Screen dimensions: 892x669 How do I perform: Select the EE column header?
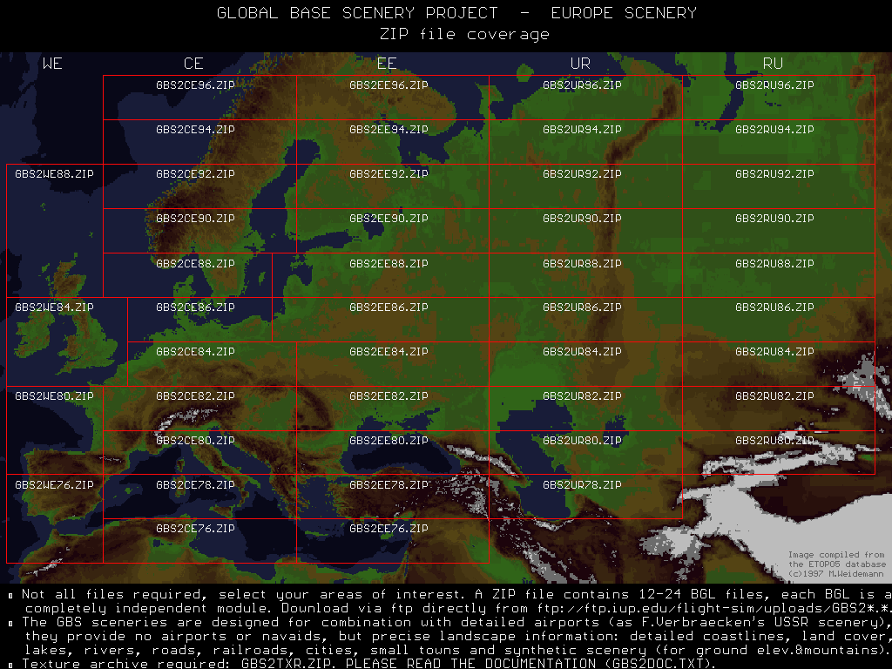point(387,64)
